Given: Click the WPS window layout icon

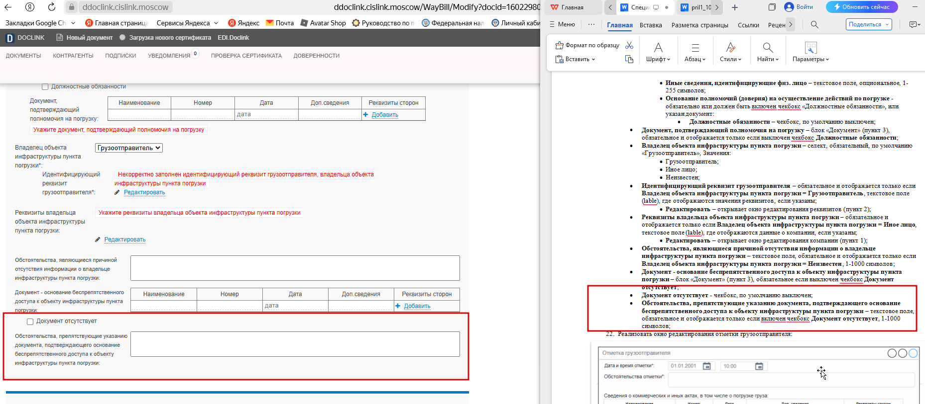Looking at the screenshot, I should [x=772, y=7].
